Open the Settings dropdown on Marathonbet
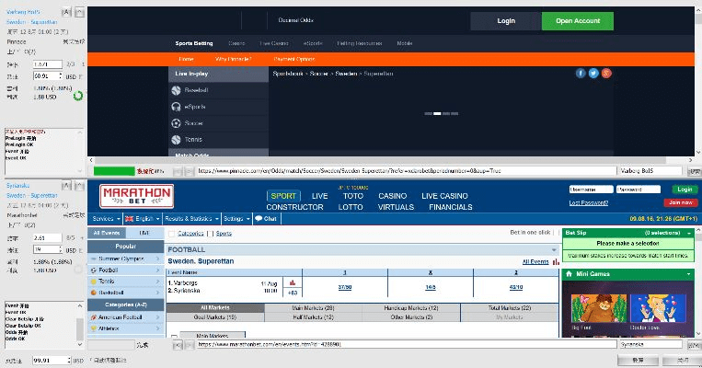 click(236, 219)
